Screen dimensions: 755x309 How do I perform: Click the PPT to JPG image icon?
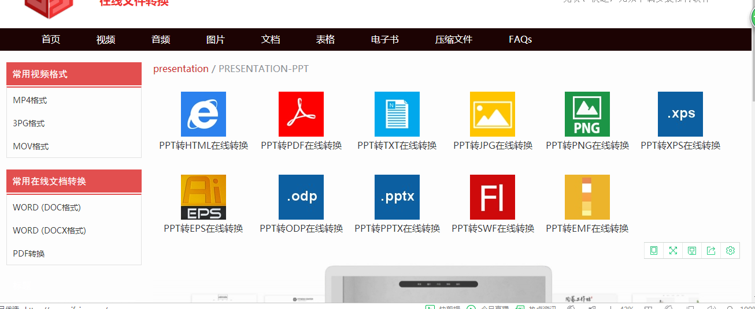coord(493,114)
